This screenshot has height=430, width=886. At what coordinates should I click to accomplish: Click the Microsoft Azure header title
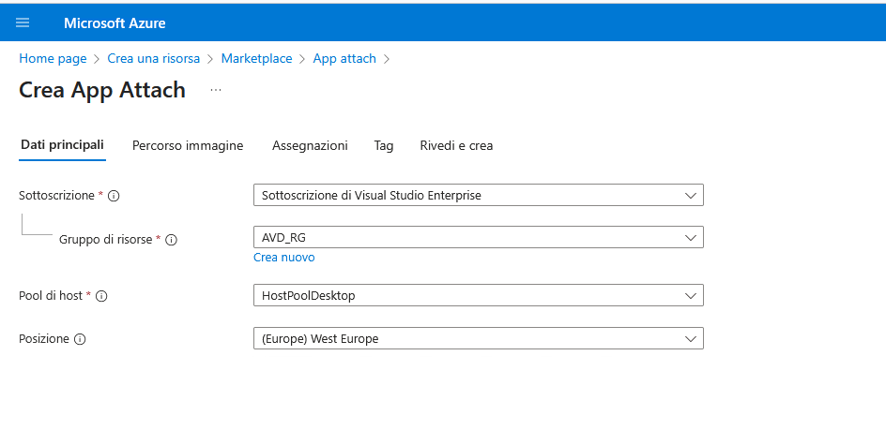115,23
